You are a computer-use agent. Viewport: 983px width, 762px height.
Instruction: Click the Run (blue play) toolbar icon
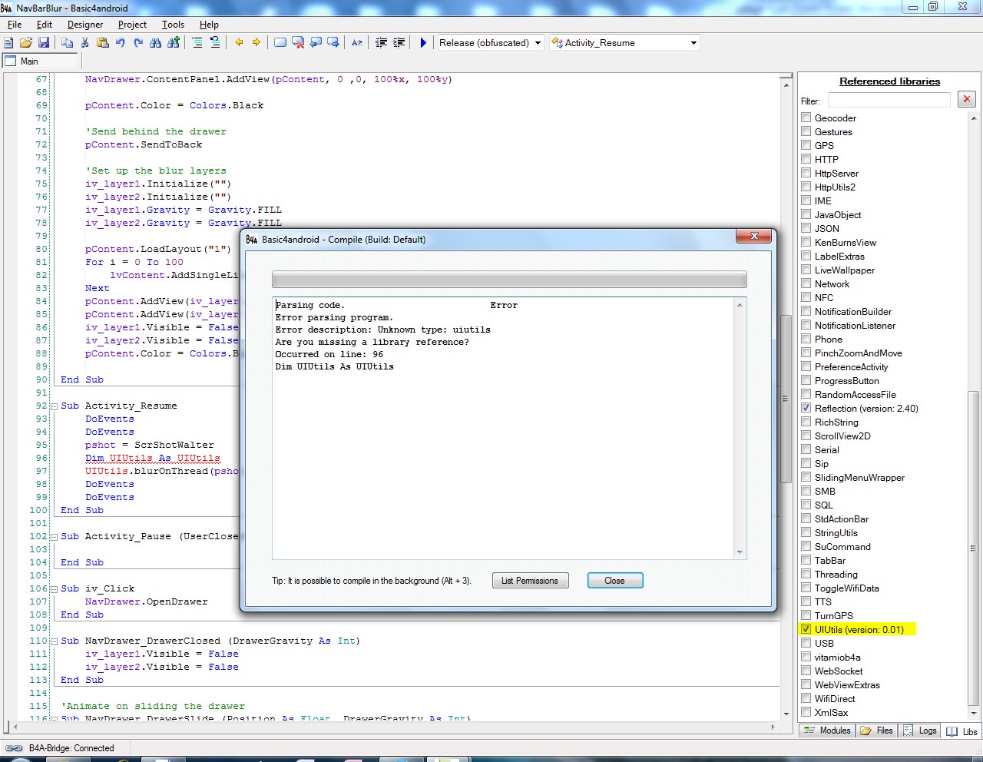[423, 43]
